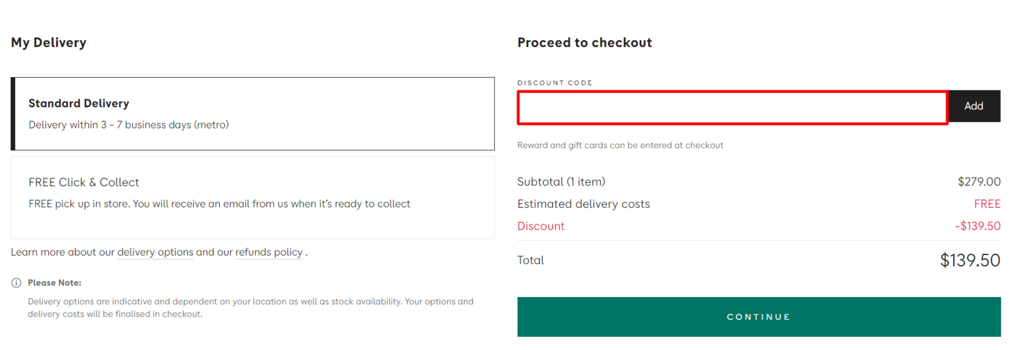Click Standard Delivery description text
The width and height of the screenshot is (1016, 350).
[128, 124]
